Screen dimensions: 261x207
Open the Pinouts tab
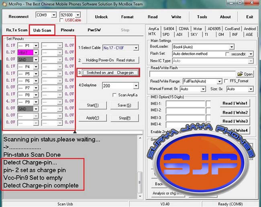[x=67, y=30]
